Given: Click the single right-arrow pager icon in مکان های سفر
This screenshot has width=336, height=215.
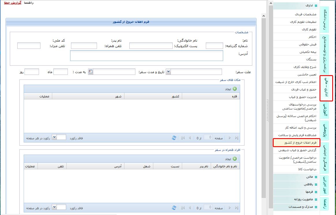Looking at the screenshot, I should click(x=230, y=138).
